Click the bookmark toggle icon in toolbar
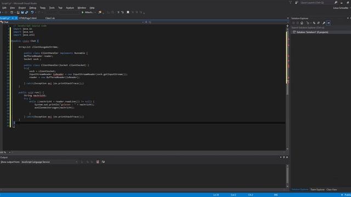This screenshot has height=197, width=351. pos(128,12)
